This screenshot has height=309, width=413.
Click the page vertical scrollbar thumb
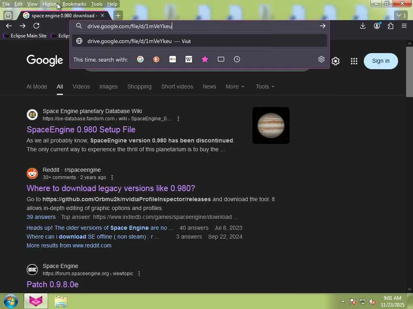click(x=409, y=72)
